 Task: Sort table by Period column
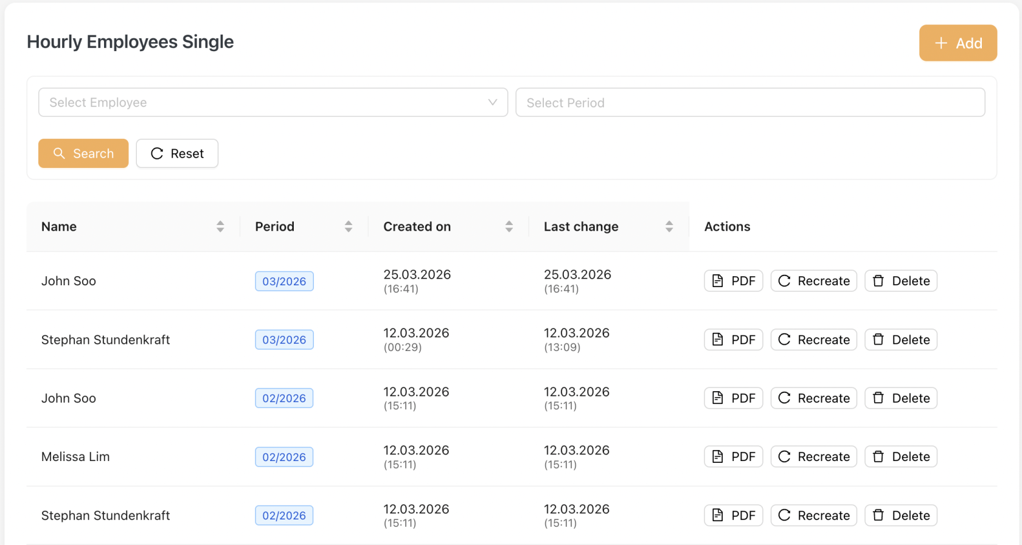point(349,227)
